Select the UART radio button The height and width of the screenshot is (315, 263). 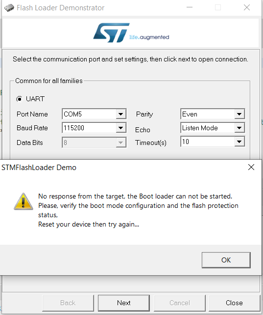tap(20, 99)
